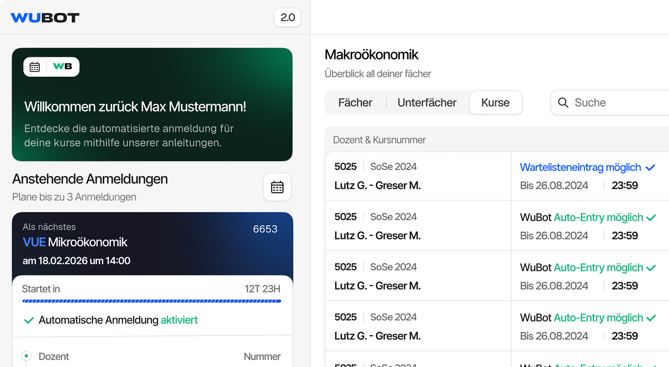Viewport: 669px width, 367px height.
Task: Toggle the Automatische Anmeldung green checkmark
Action: click(29, 321)
